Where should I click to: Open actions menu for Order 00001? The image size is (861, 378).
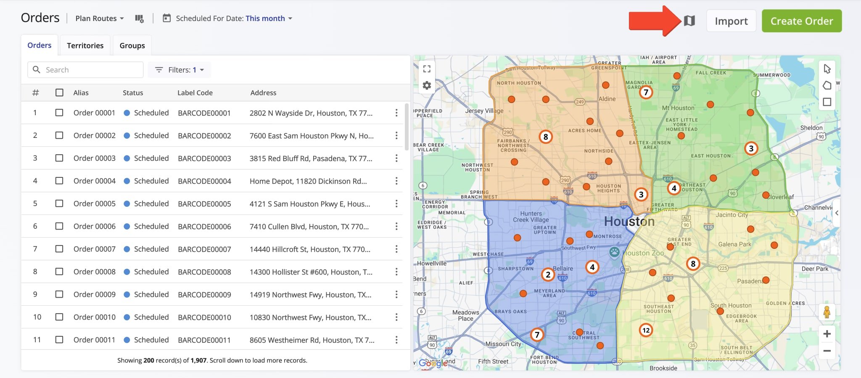[396, 113]
